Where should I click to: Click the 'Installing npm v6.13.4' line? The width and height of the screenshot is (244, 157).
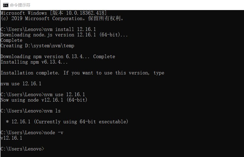click(34, 62)
